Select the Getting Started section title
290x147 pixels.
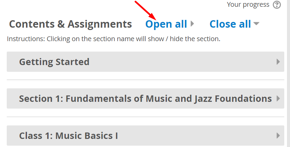pyautogui.click(x=54, y=62)
